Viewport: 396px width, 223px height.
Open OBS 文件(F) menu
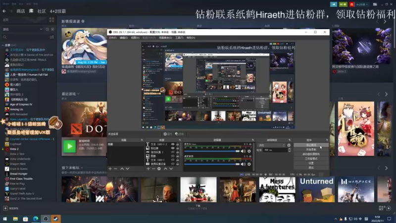tap(112, 38)
